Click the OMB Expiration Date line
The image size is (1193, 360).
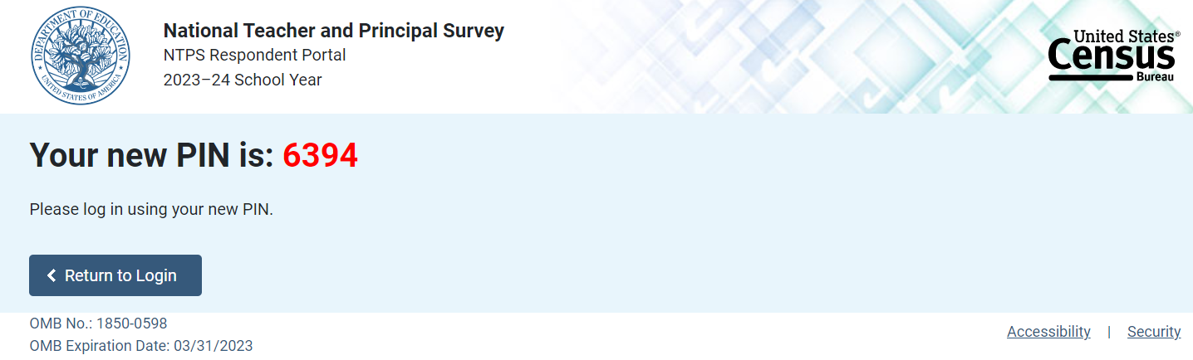[x=141, y=346]
